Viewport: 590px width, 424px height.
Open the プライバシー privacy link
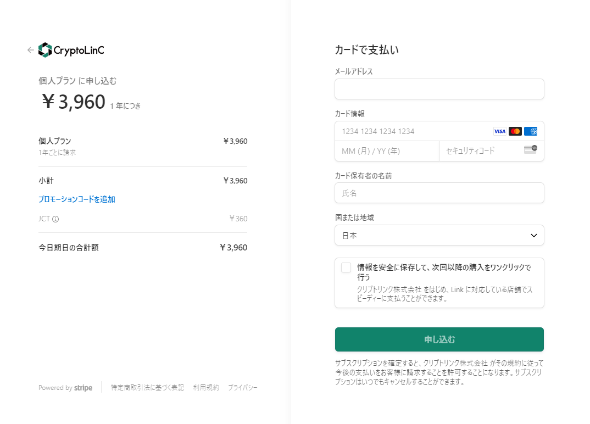coord(243,388)
